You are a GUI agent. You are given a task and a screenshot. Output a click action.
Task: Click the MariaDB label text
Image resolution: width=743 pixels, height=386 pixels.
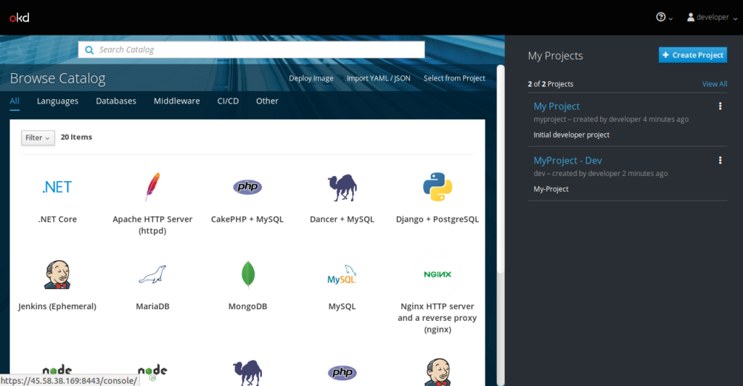[152, 306]
